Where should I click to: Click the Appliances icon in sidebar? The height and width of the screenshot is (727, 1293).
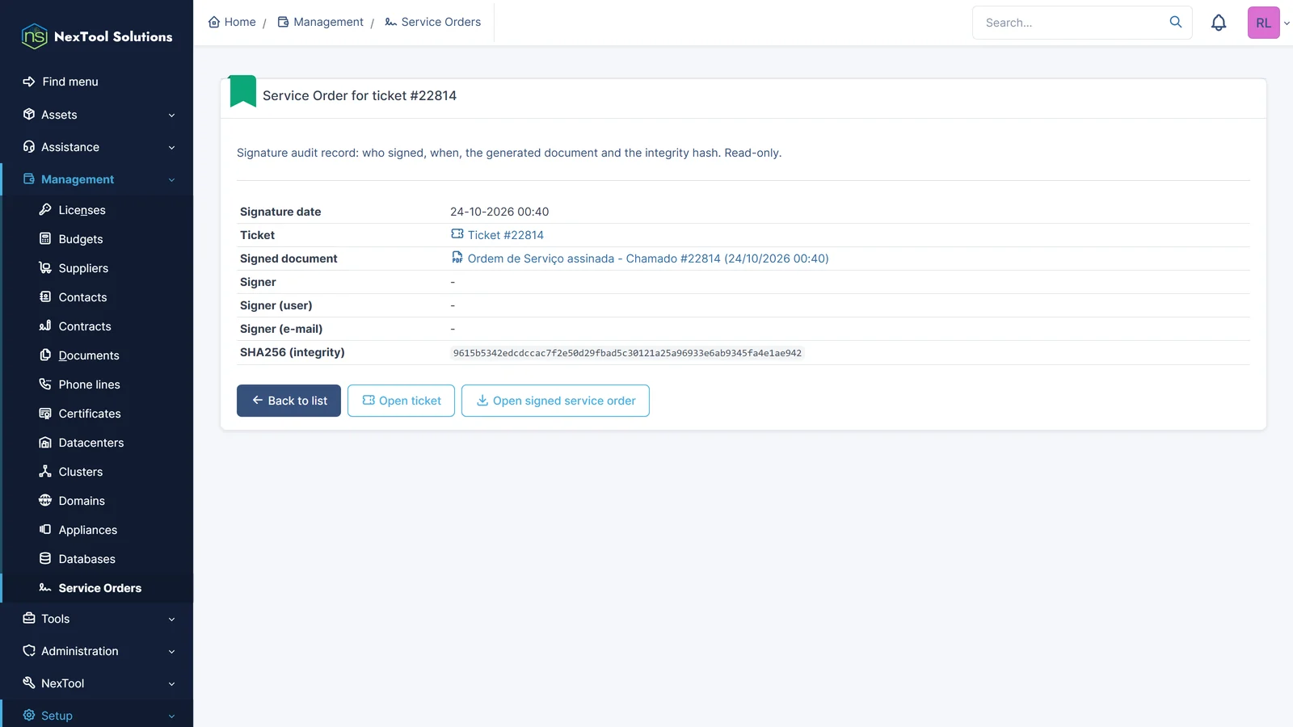45,530
